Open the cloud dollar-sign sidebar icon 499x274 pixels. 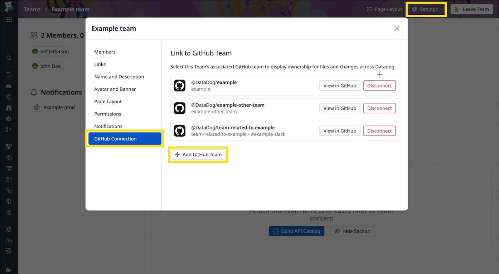pyautogui.click(x=9, y=157)
